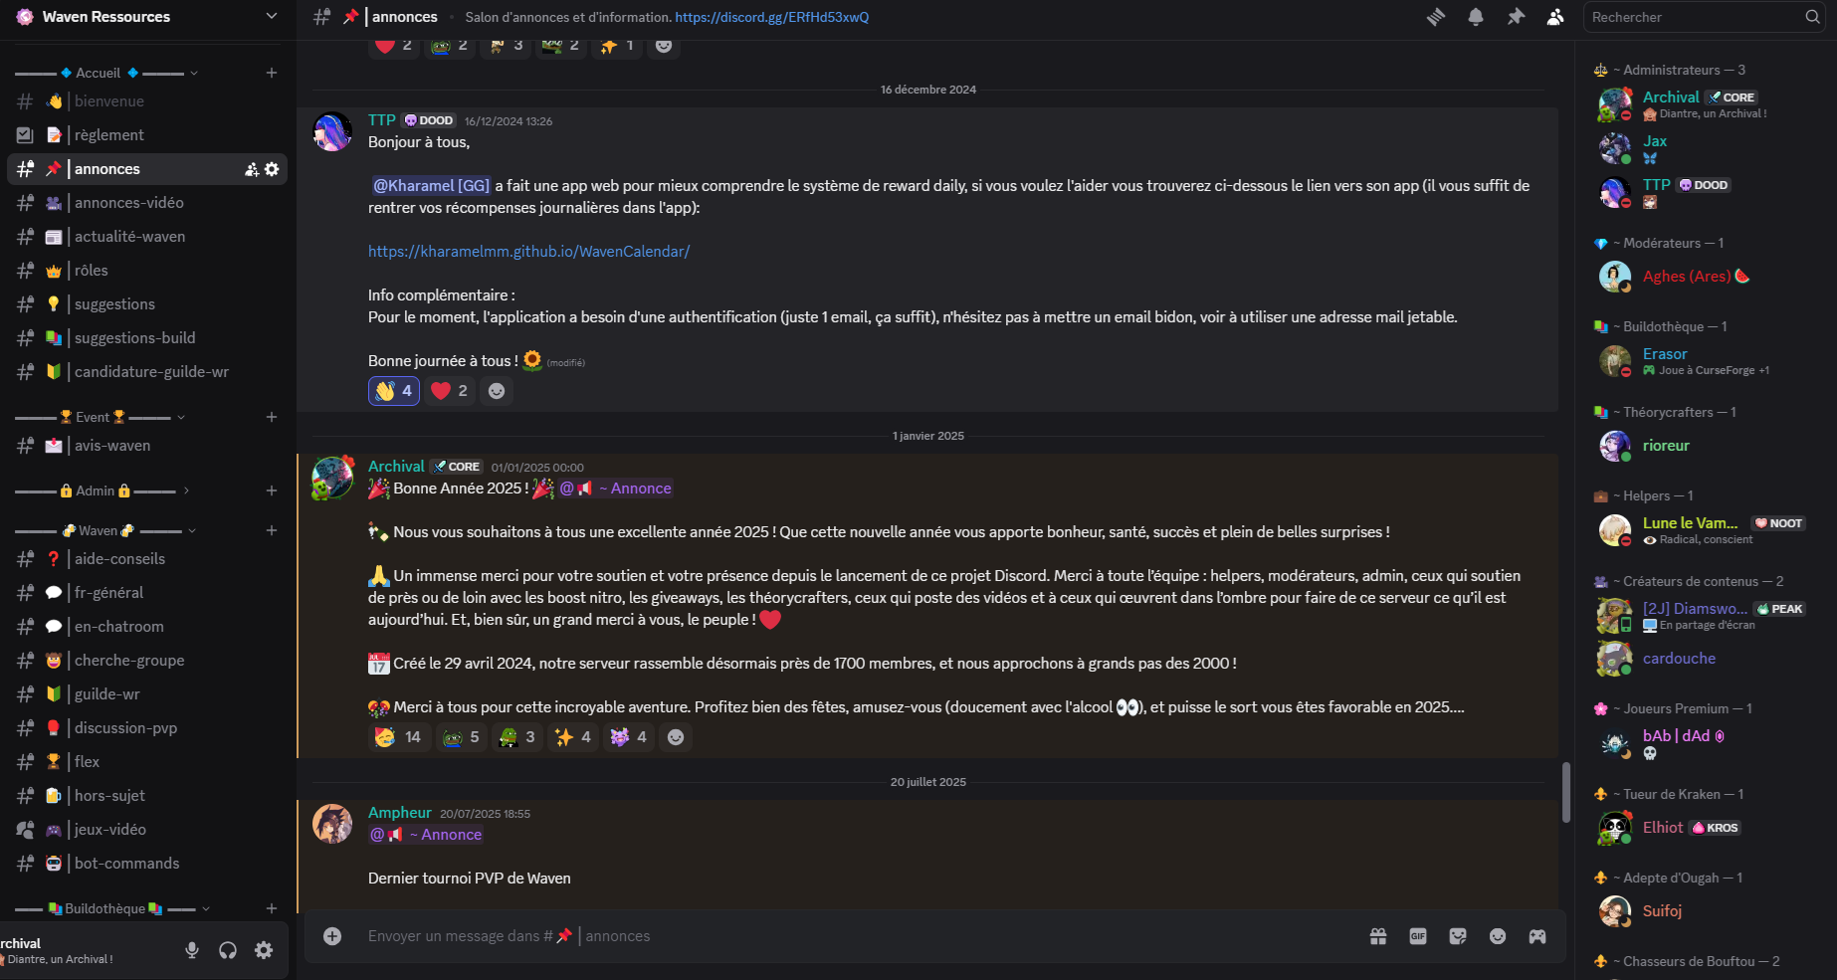Click the notification bell icon
1837x980 pixels.
tap(1476, 17)
